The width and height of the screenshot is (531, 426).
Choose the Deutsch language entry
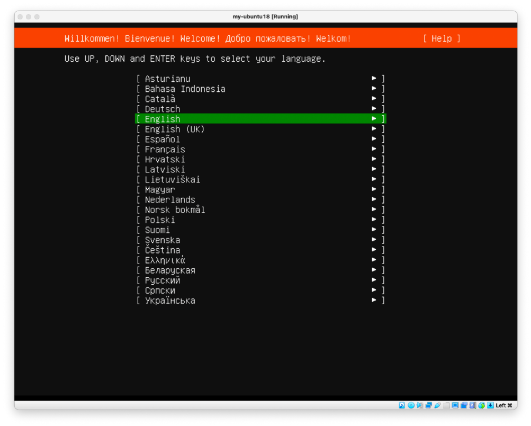pos(261,109)
